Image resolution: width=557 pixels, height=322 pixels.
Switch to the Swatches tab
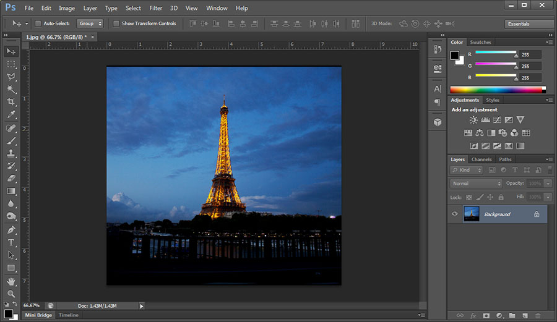(480, 42)
